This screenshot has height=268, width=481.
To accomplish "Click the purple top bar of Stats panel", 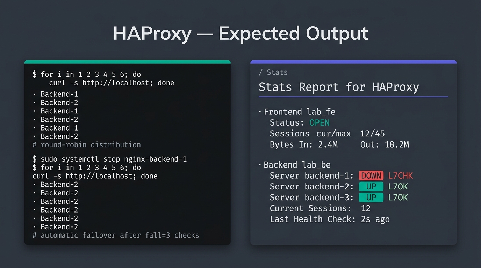I will pyautogui.click(x=353, y=62).
